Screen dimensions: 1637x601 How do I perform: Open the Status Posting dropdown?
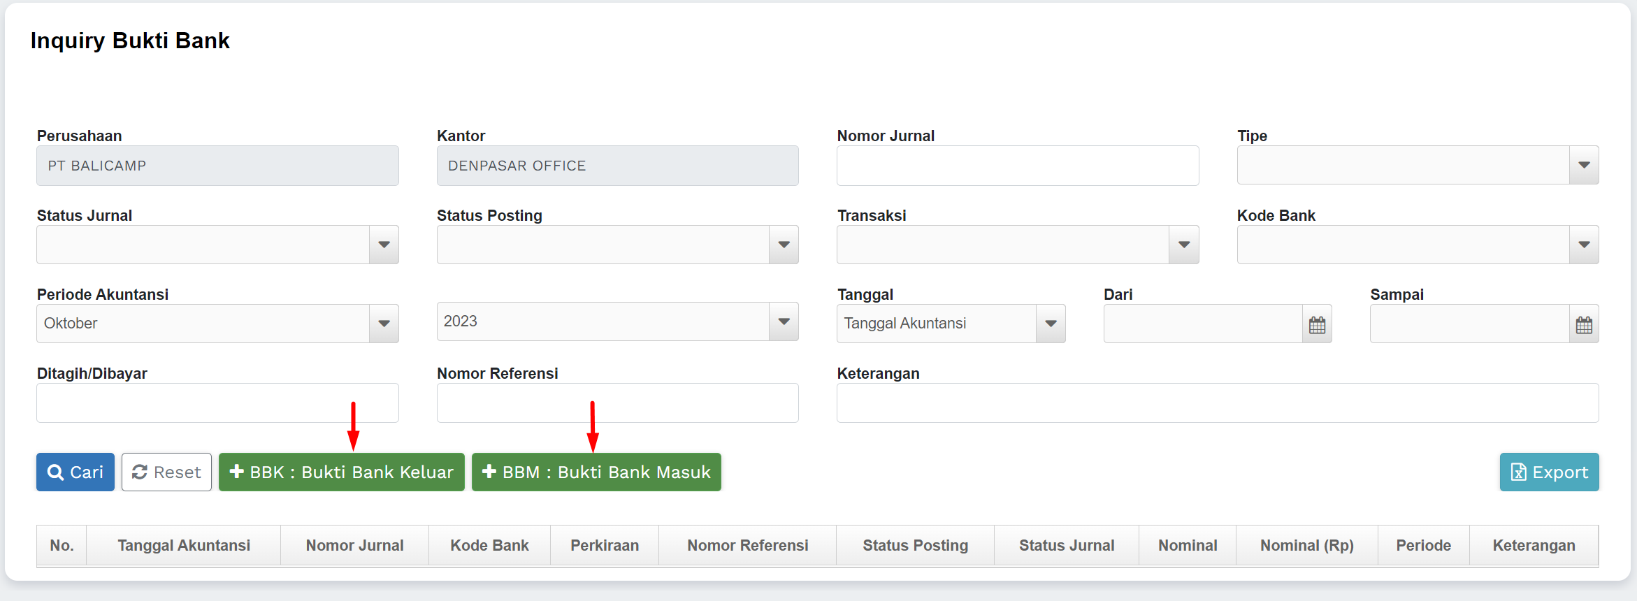click(x=784, y=245)
